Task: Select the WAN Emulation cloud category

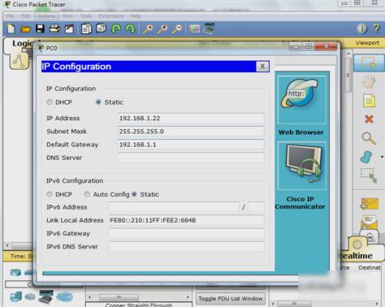Action: pos(64,297)
